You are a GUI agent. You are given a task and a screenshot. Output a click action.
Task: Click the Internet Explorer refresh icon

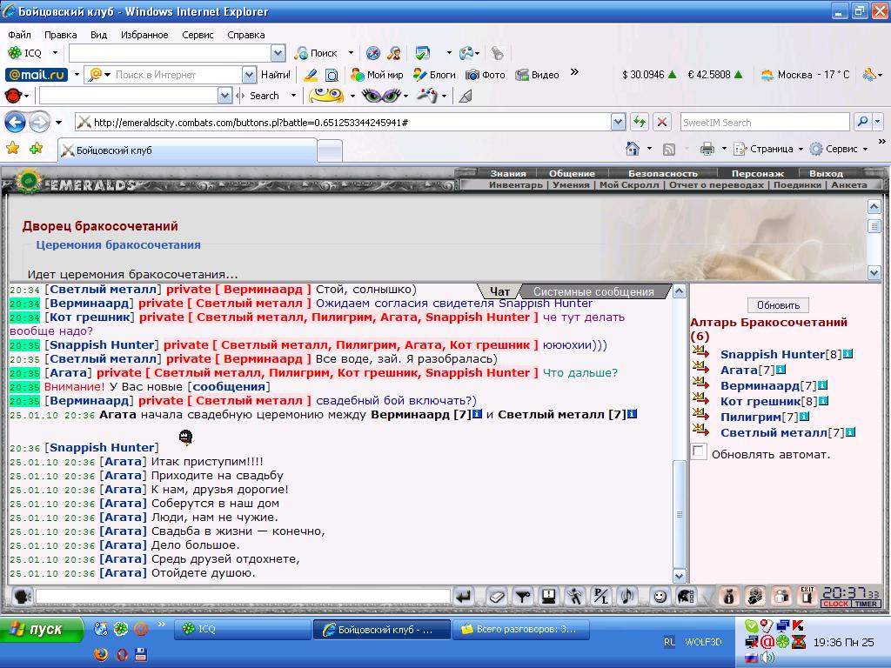640,122
